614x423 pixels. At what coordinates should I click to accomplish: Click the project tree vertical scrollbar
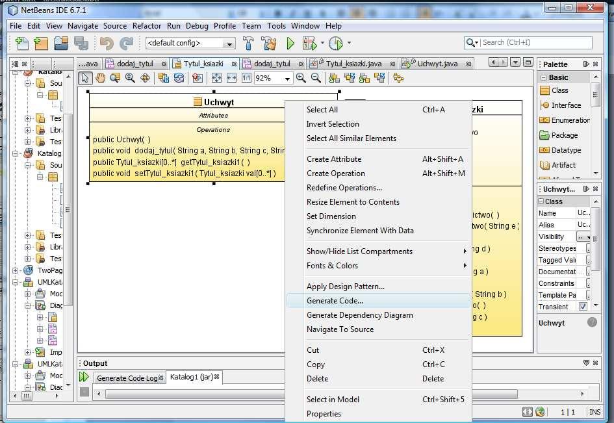tap(68, 209)
